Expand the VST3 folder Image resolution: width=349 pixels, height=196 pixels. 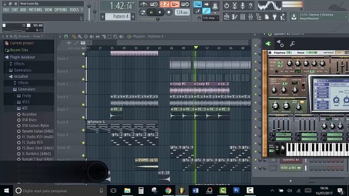pos(26,102)
